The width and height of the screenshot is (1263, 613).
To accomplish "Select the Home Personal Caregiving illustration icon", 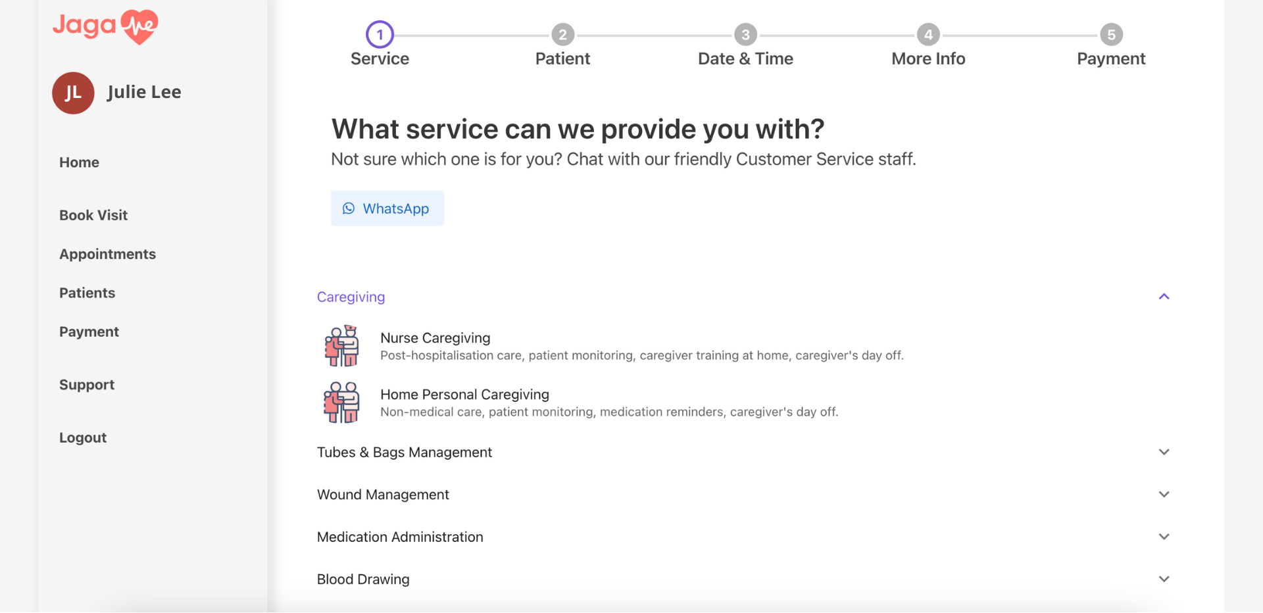I will [341, 403].
